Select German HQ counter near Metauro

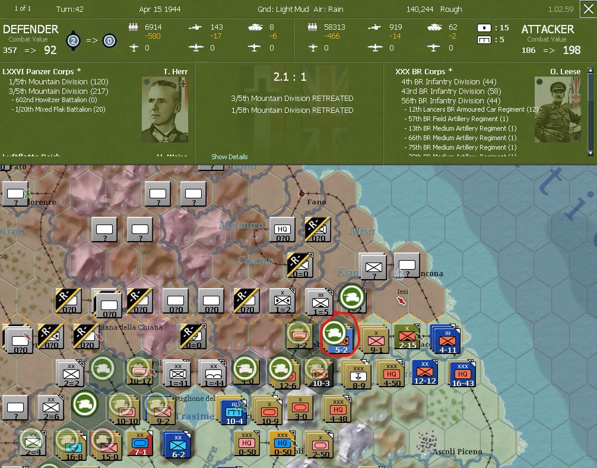pyautogui.click(x=282, y=230)
